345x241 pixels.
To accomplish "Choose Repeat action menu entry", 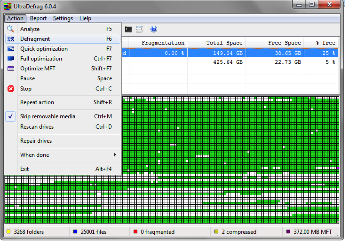I will pyautogui.click(x=63, y=102).
